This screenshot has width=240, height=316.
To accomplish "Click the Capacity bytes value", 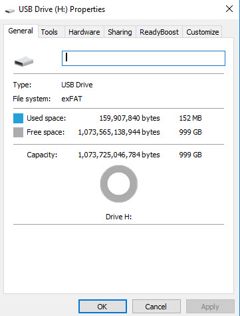I will click(119, 155).
